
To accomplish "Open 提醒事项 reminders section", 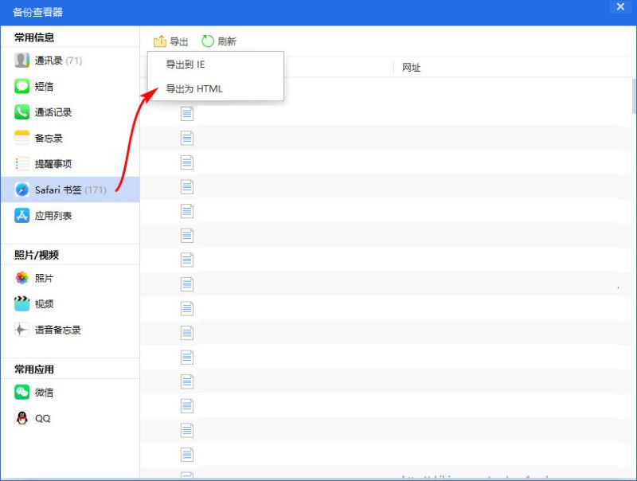I will point(70,164).
